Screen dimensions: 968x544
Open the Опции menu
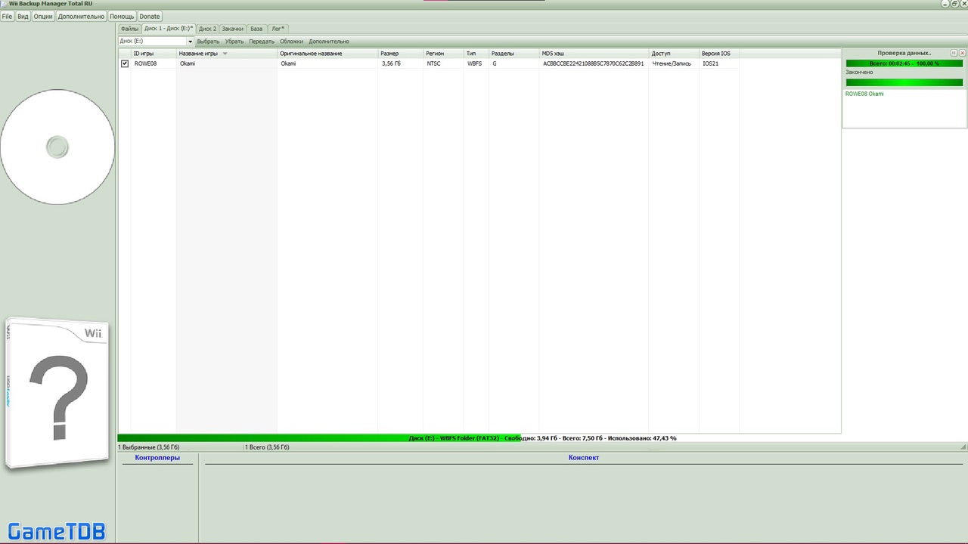(x=43, y=17)
